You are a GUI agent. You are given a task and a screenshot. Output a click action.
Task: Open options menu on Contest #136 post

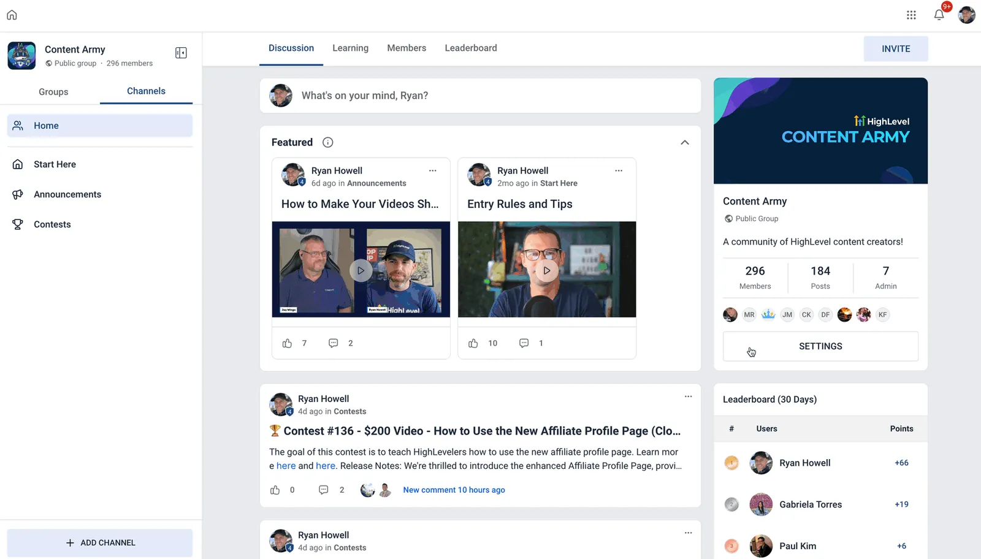click(x=688, y=397)
